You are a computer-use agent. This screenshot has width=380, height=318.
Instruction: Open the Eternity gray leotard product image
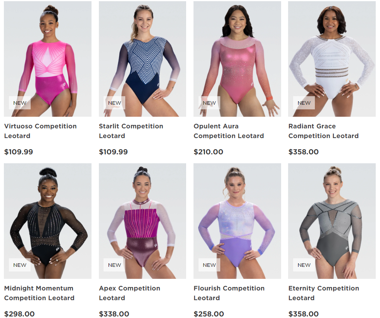[332, 221]
